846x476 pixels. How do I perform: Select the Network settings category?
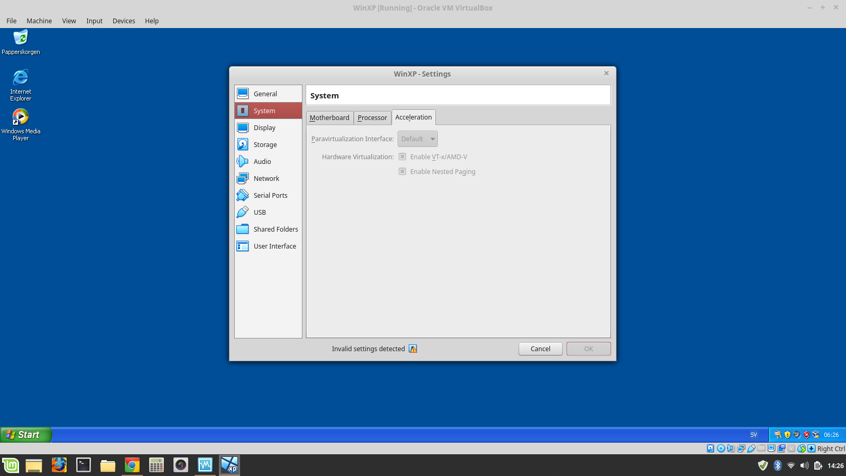pos(268,178)
